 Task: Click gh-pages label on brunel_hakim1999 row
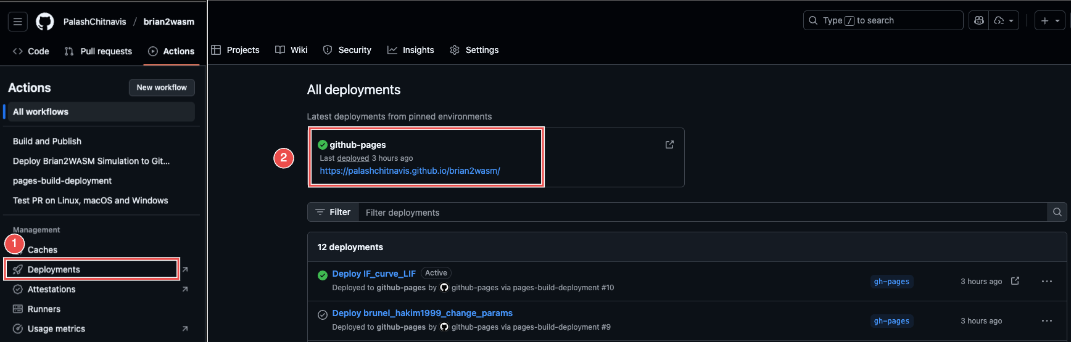click(x=891, y=321)
